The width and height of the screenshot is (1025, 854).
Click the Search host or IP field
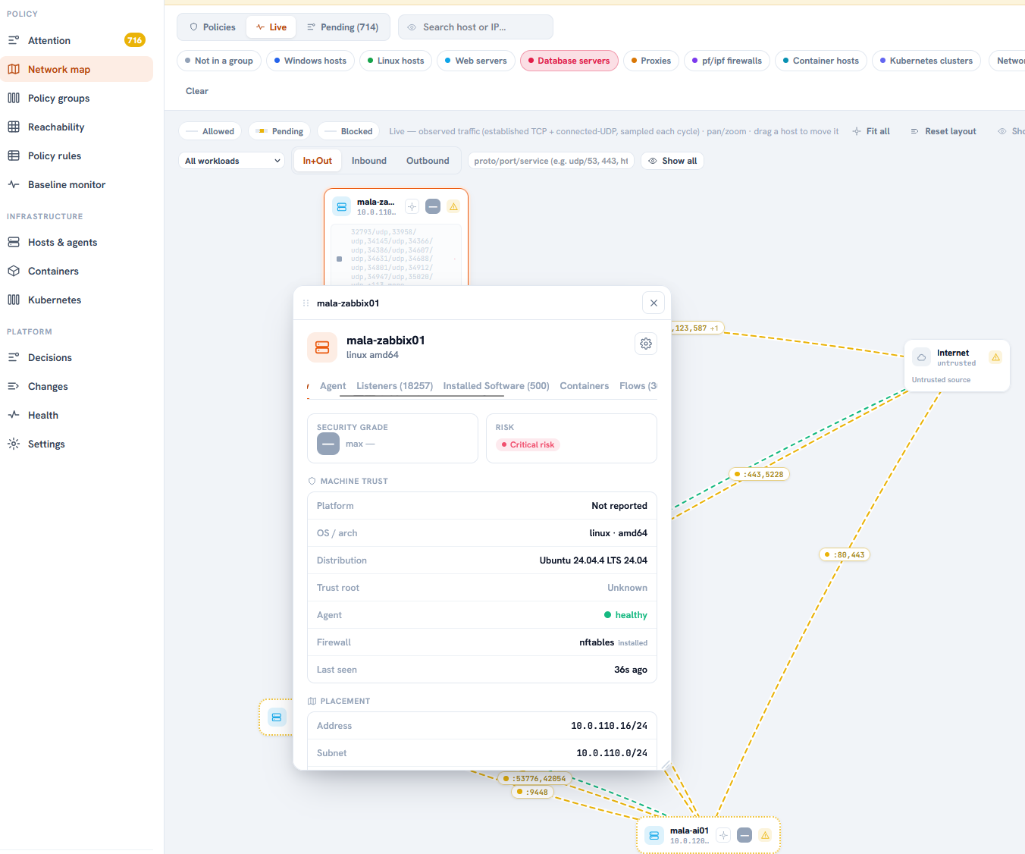475,27
